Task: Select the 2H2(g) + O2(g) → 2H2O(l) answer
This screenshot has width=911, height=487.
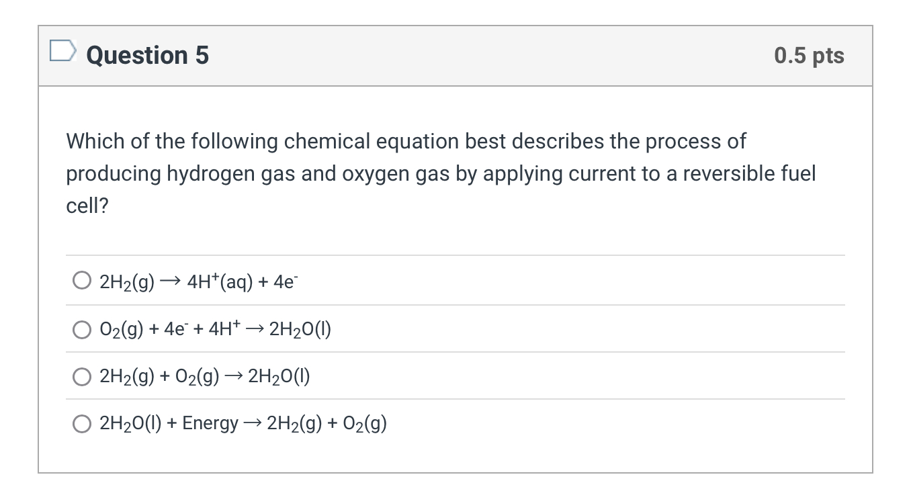Action: pos(81,376)
